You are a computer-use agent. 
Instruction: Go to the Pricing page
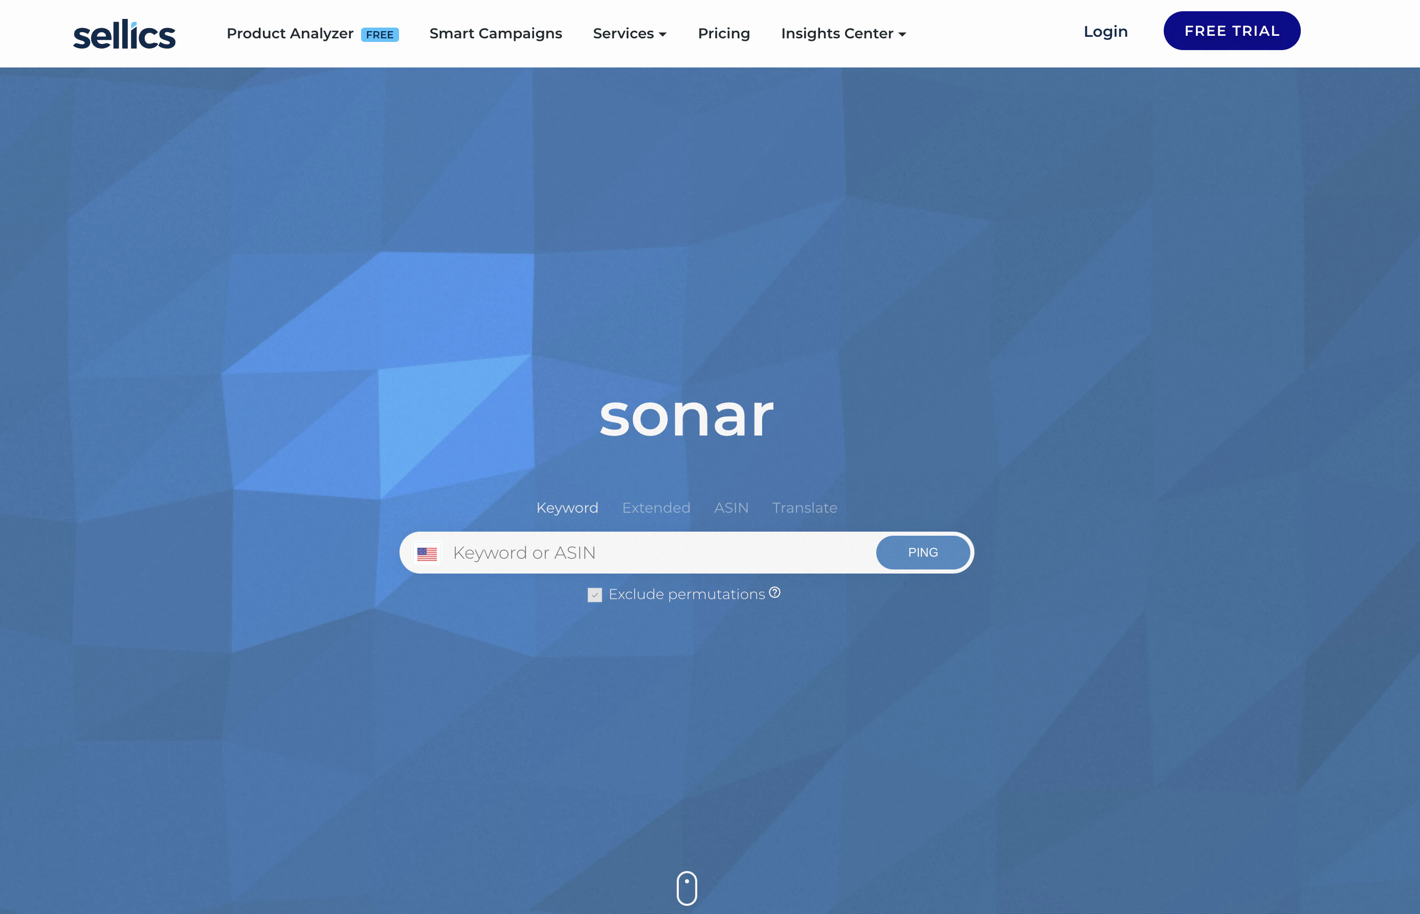pos(724,34)
